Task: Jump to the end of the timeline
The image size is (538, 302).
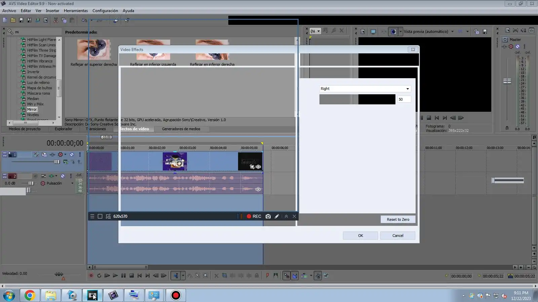Action: pyautogui.click(x=148, y=275)
